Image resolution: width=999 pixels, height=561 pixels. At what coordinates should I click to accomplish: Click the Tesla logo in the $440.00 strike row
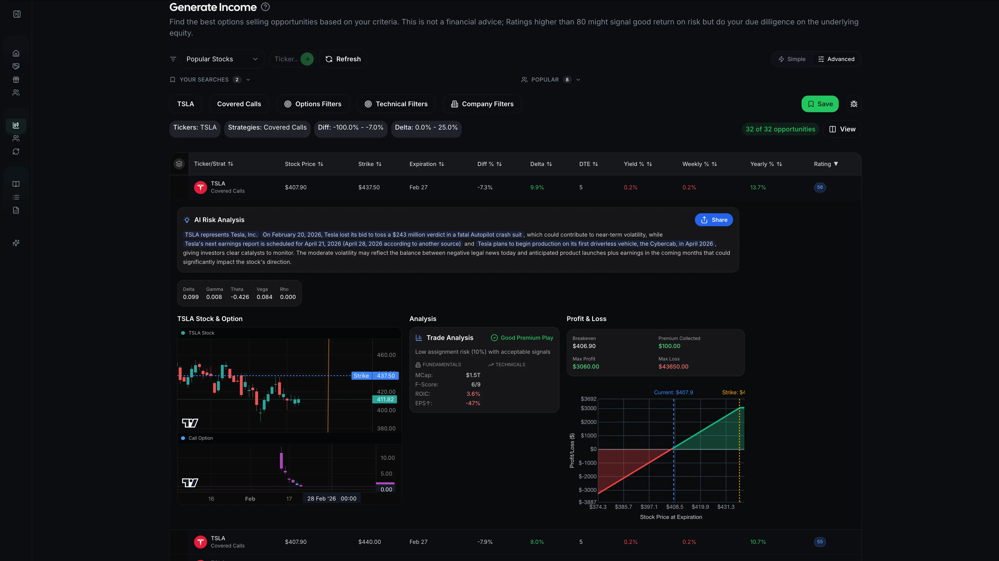click(201, 542)
